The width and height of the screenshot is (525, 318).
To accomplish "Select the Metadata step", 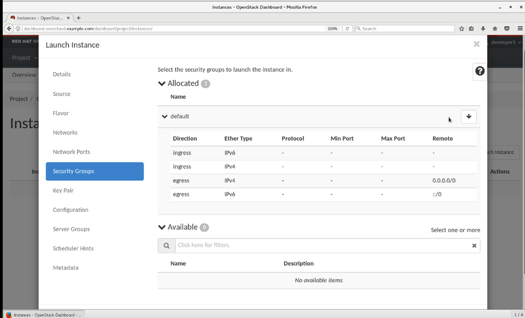I will [65, 268].
